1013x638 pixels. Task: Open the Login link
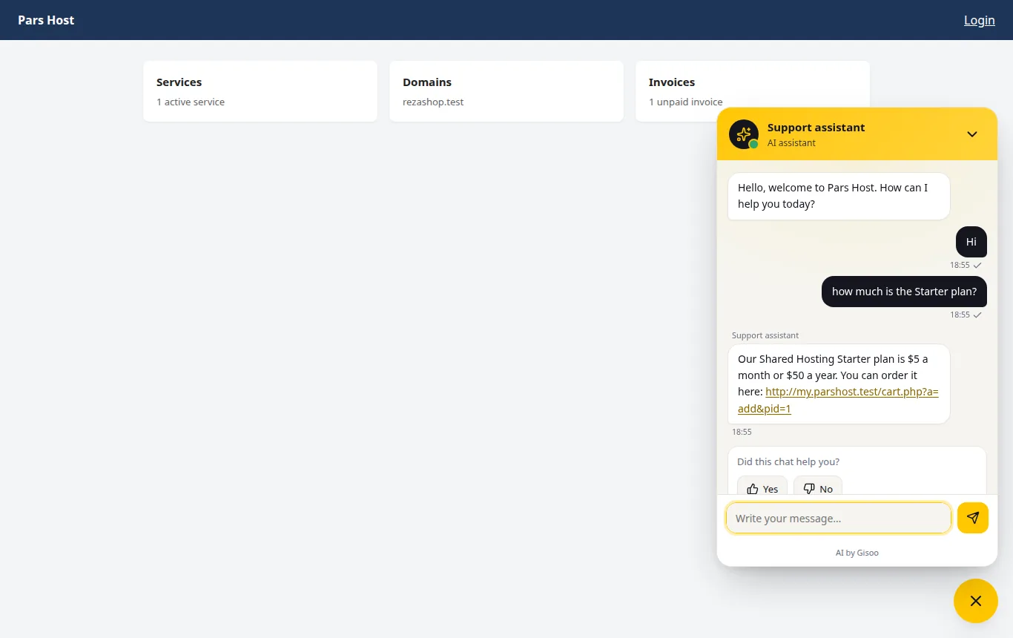pos(980,20)
